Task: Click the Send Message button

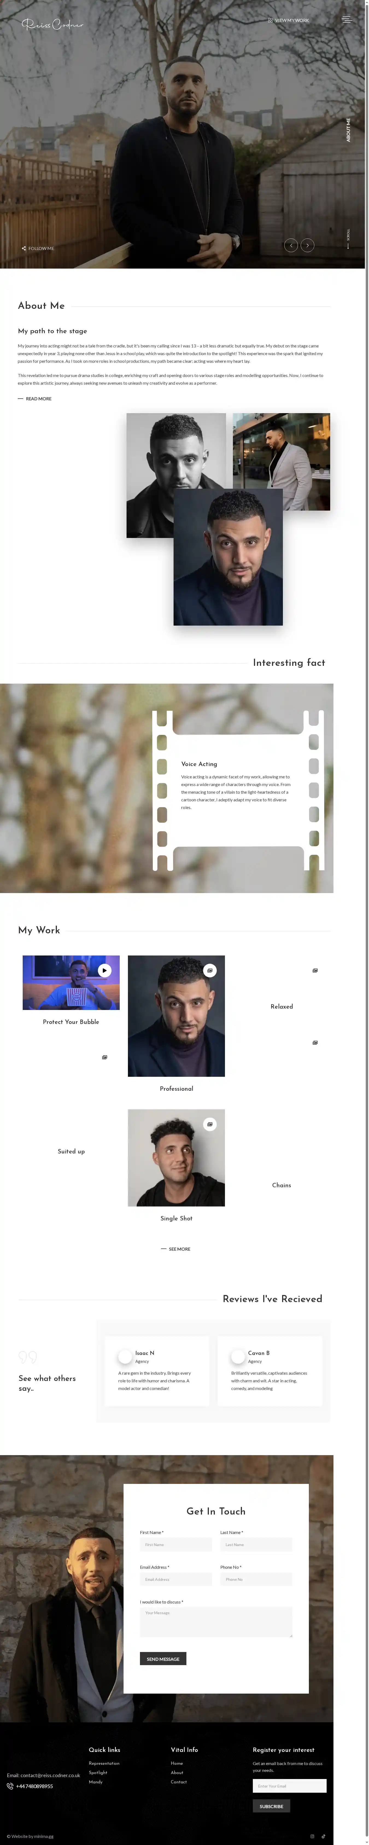Action: [x=163, y=1659]
